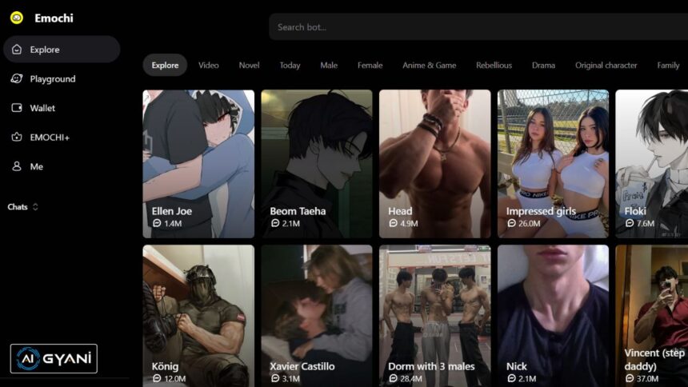The image size is (688, 387).
Task: Select the Anime & Game category tab
Action: point(429,66)
